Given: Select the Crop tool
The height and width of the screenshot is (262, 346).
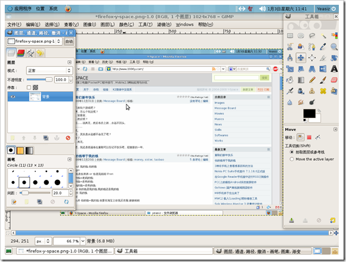Looking at the screenshot, I should [x=323, y=58].
